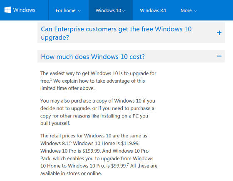This screenshot has width=233, height=181.
Task: Open the For home menu
Action: (68, 10)
